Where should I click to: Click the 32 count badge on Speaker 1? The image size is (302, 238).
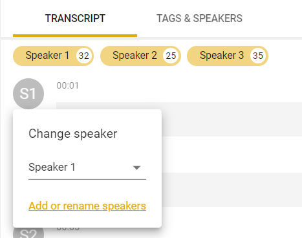(84, 56)
